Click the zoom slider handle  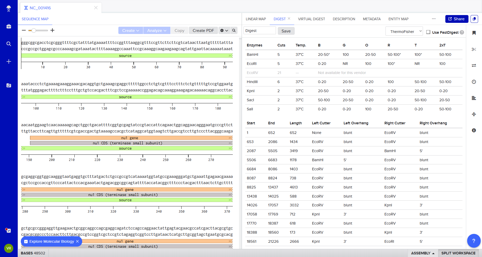point(34,30)
